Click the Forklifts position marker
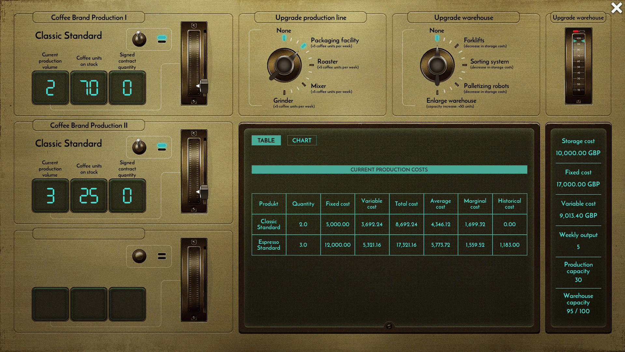 tap(457, 46)
